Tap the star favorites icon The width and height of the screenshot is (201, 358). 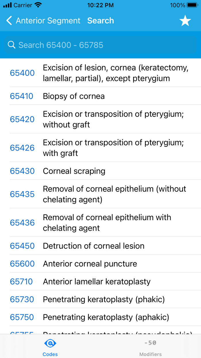(x=185, y=20)
